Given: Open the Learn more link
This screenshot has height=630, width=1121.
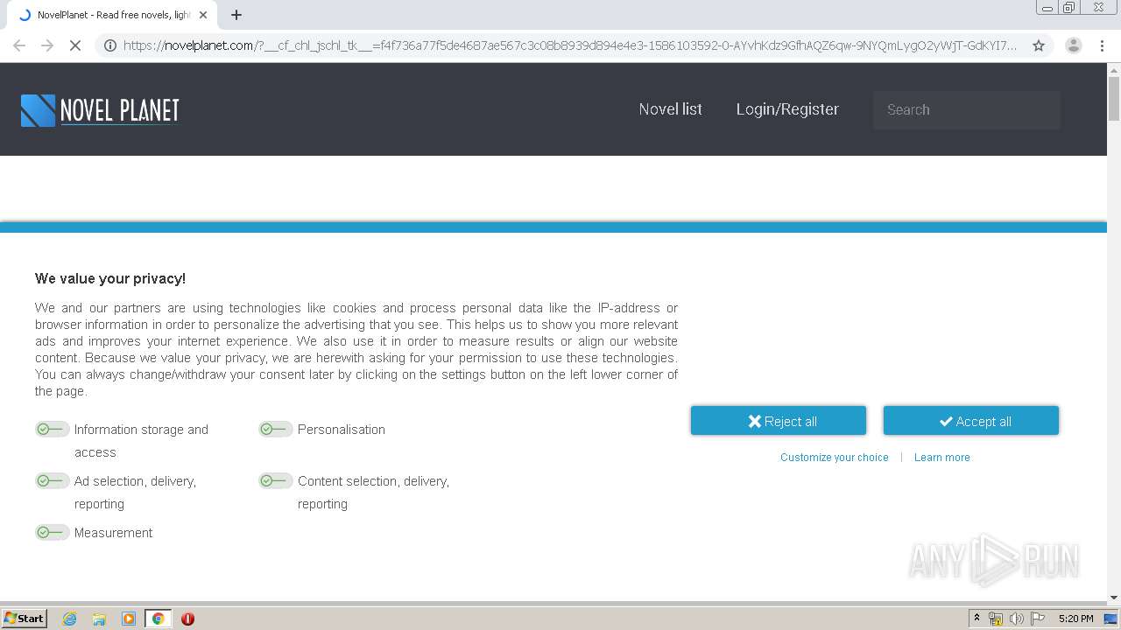Looking at the screenshot, I should coord(942,458).
